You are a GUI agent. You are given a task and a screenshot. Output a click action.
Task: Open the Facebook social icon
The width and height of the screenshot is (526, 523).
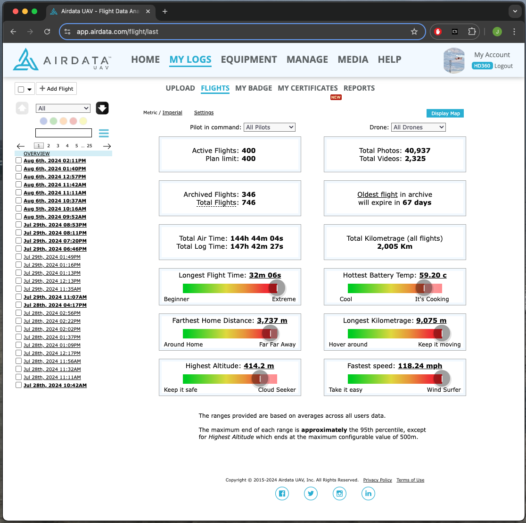click(x=282, y=494)
